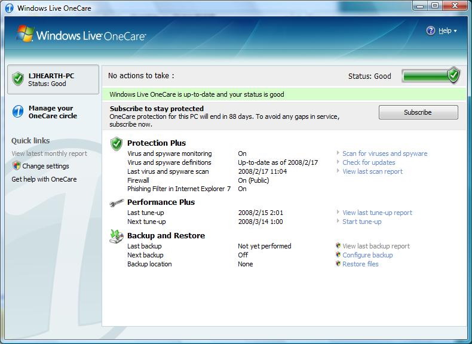Click 'Up-to-date as of 2008/2/17' value
Viewport: 472px width, 344px height.
click(278, 162)
